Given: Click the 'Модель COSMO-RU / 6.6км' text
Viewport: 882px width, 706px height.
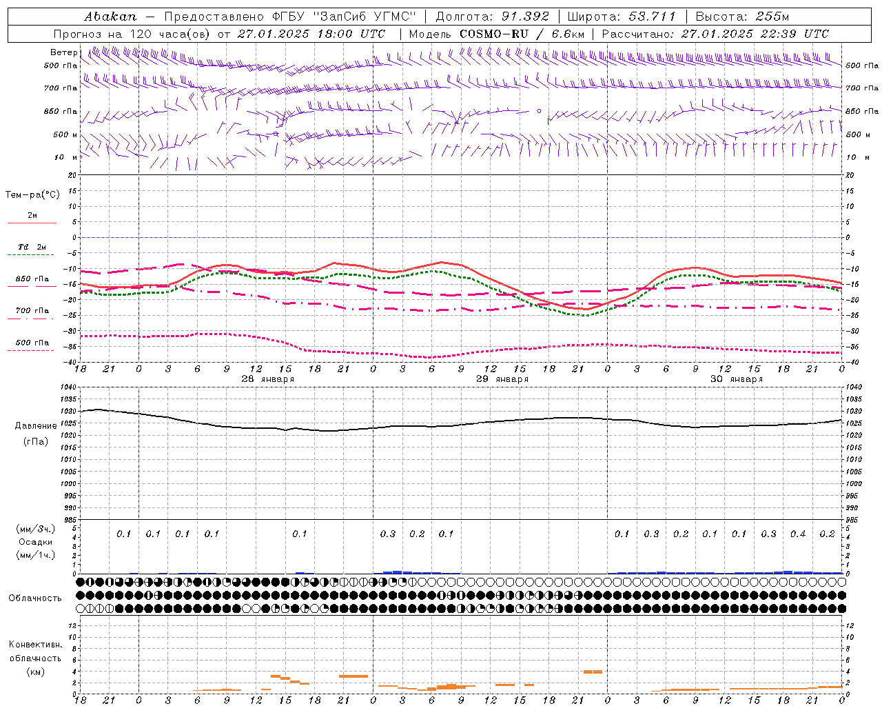Looking at the screenshot, I should pyautogui.click(x=497, y=34).
